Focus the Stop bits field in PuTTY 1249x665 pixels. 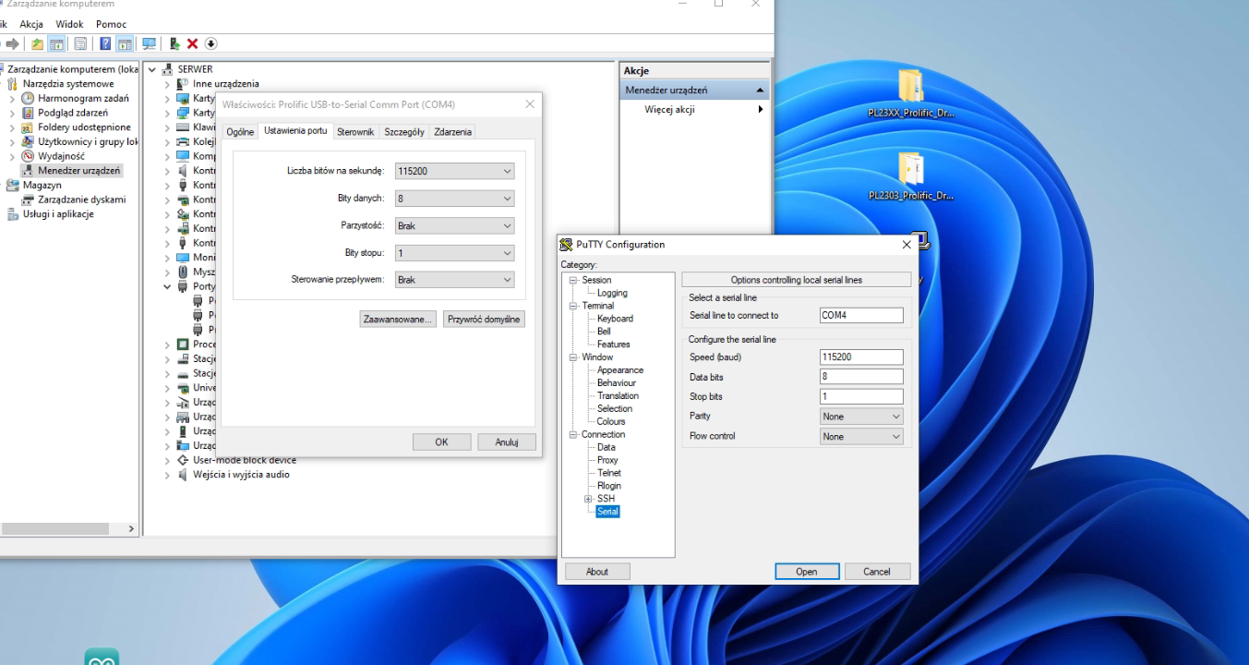tap(861, 397)
